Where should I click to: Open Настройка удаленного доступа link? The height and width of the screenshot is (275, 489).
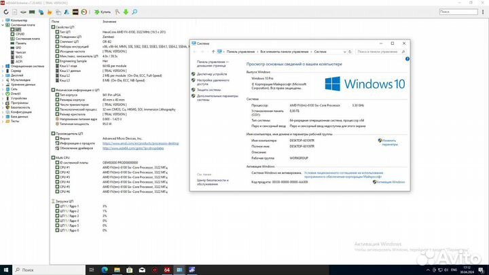[213, 82]
